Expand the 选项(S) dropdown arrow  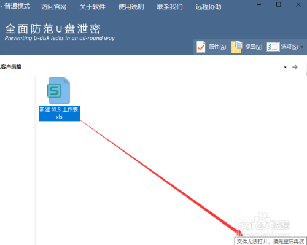(x=302, y=47)
